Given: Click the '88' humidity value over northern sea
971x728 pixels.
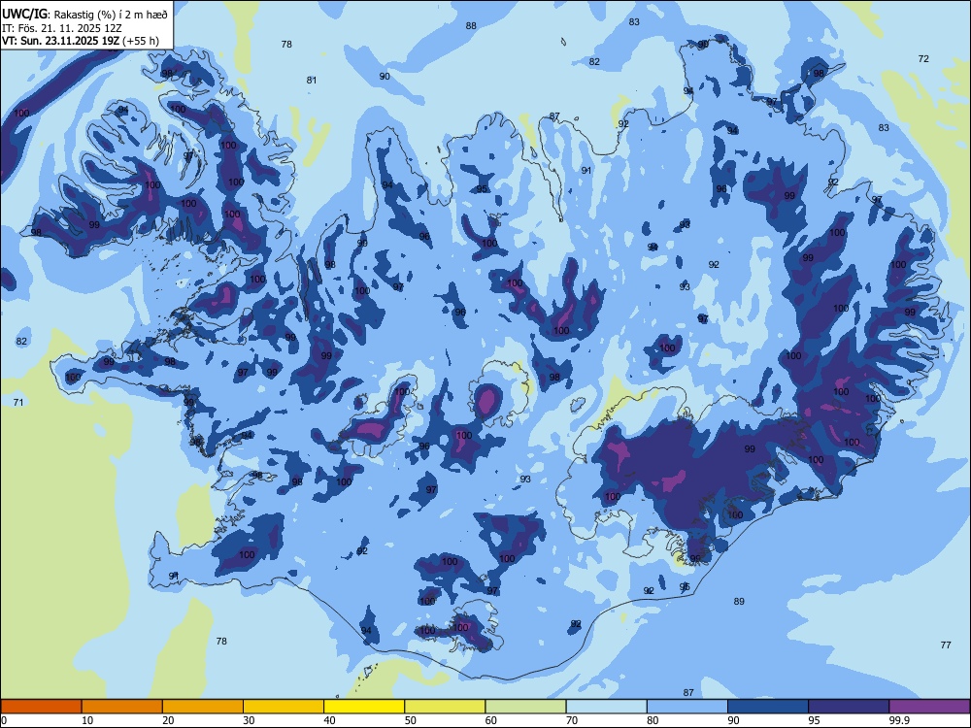Looking at the screenshot, I should [x=471, y=26].
